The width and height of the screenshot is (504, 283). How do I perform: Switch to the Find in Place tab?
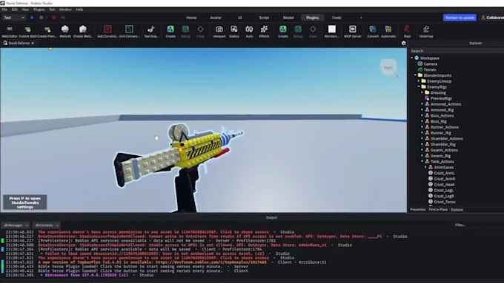pyautogui.click(x=438, y=210)
